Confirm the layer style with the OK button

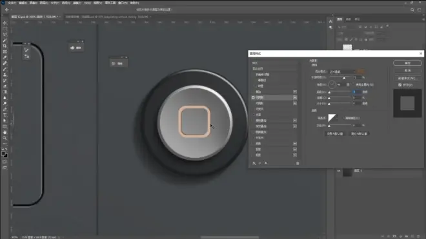click(x=407, y=63)
